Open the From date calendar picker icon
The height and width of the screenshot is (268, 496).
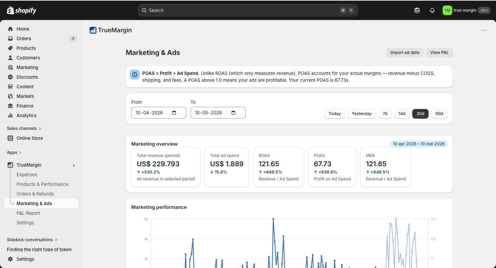click(174, 113)
